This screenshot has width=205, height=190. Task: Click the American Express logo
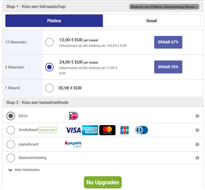coord(90,130)
